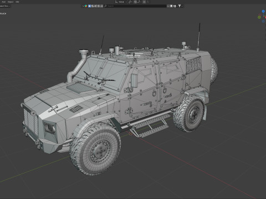
Task: Select the spare tire on vehicle rear
Action: pos(214,71)
